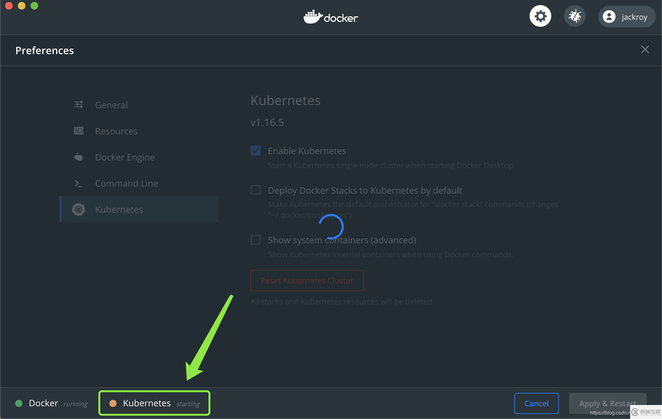Click the Docker Engine whale icon in sidebar

tap(78, 157)
